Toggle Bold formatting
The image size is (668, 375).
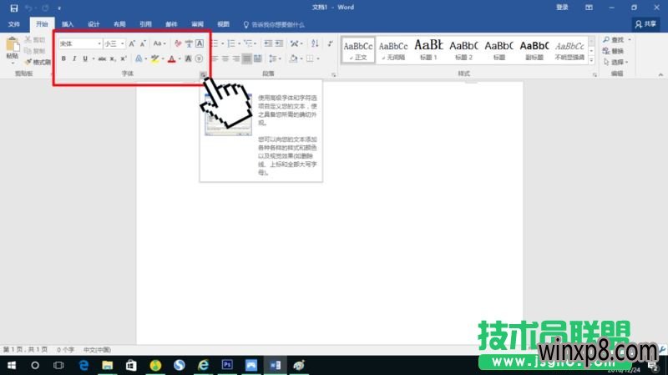[63, 58]
